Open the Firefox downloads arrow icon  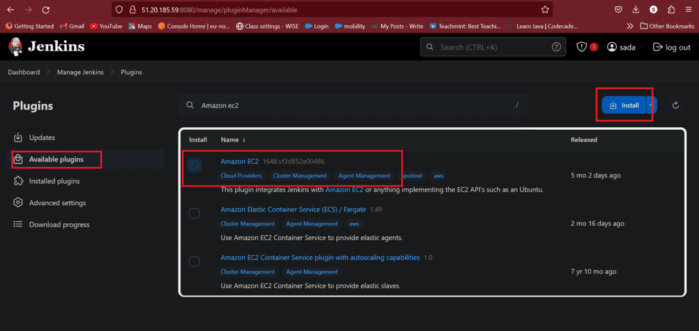click(x=635, y=9)
